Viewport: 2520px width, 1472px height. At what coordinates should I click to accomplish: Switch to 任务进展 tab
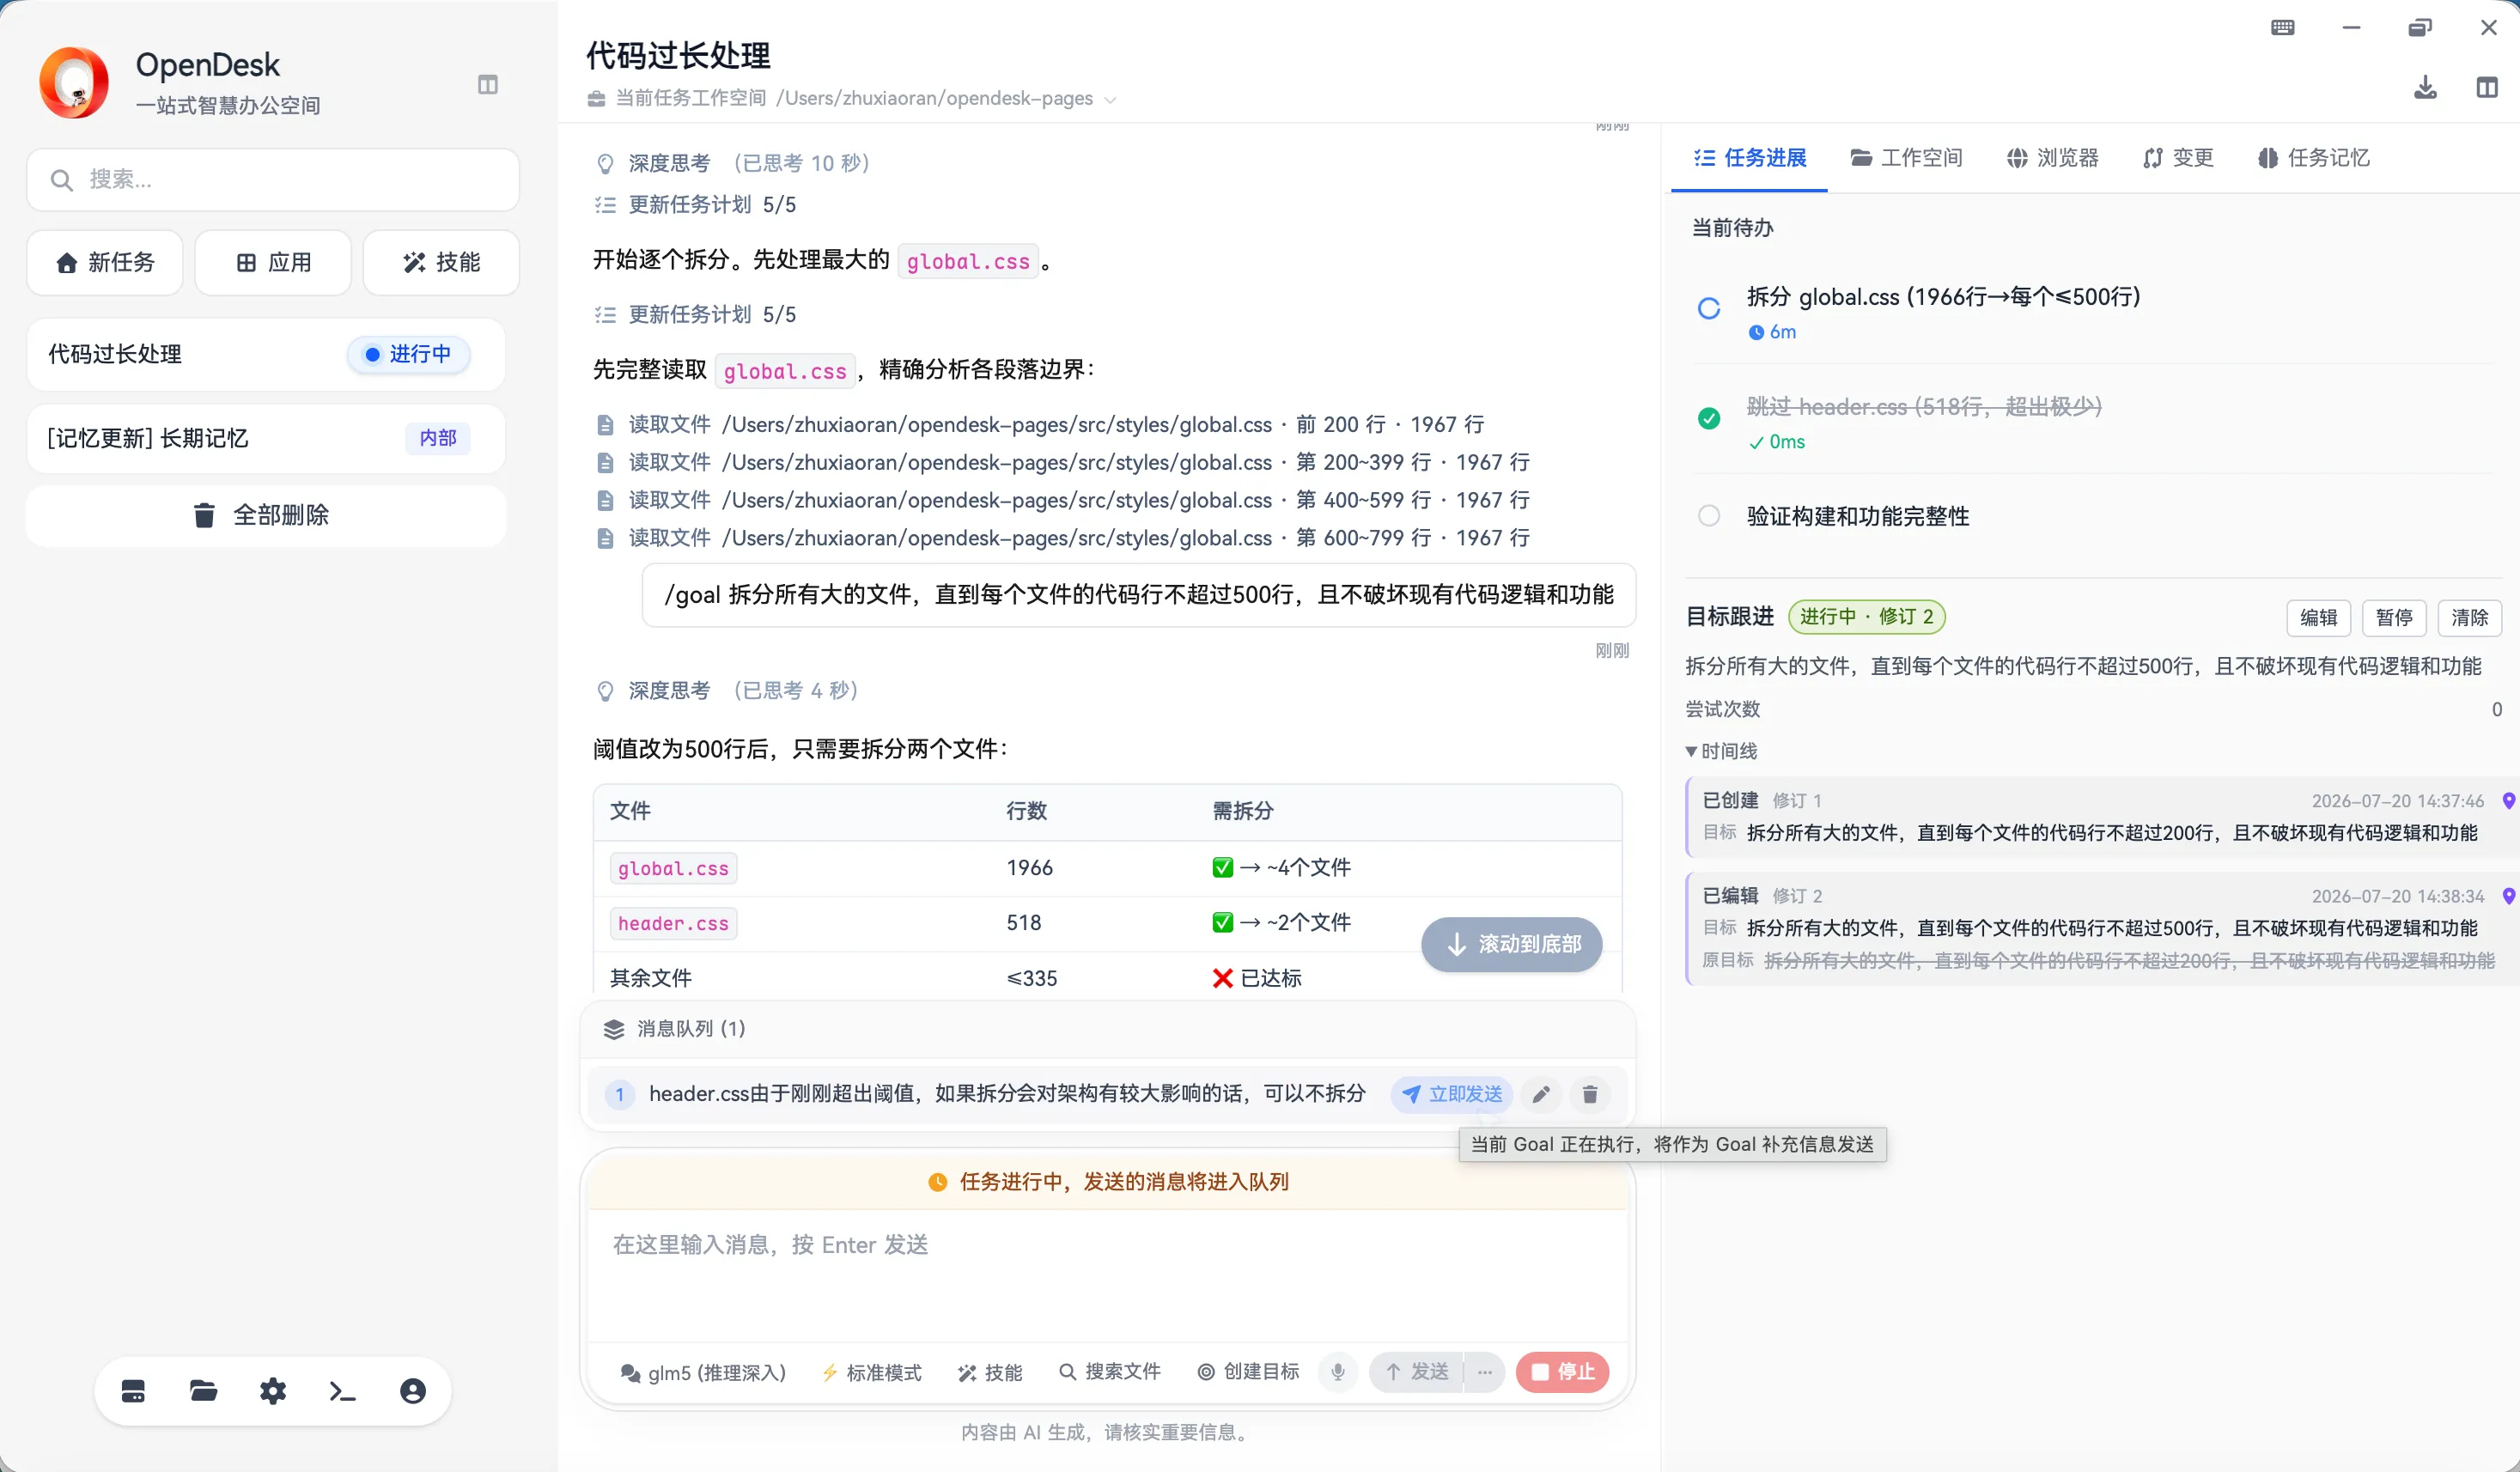(x=1750, y=158)
